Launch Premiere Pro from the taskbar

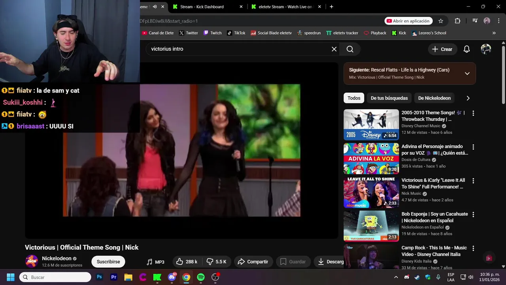tap(114, 277)
